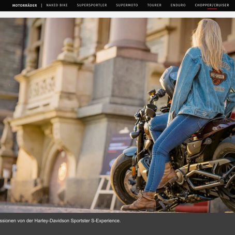The image size is (235, 235).
Task: Click the Harley-Davidson logo on the denim jacket
Action: (x=217, y=77)
